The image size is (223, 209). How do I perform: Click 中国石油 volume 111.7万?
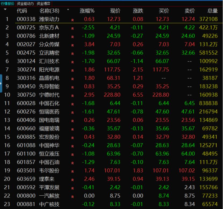tap(208, 162)
